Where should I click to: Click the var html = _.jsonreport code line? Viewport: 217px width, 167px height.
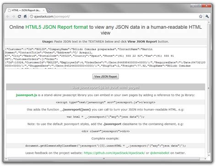[105, 117]
